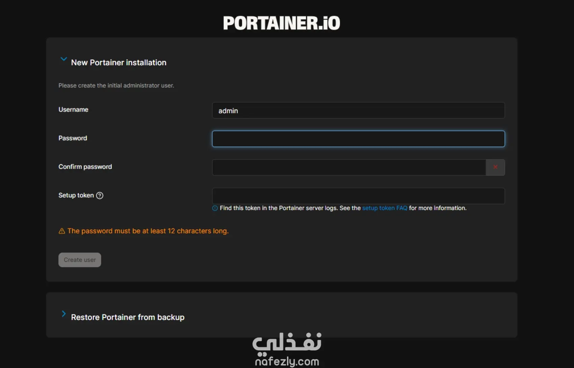Click the Username input field

358,110
